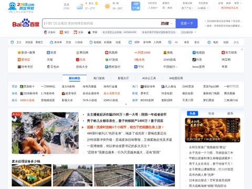Switch to the AI创意应用 tab
This screenshot has height=189, width=252.
[x=176, y=78]
